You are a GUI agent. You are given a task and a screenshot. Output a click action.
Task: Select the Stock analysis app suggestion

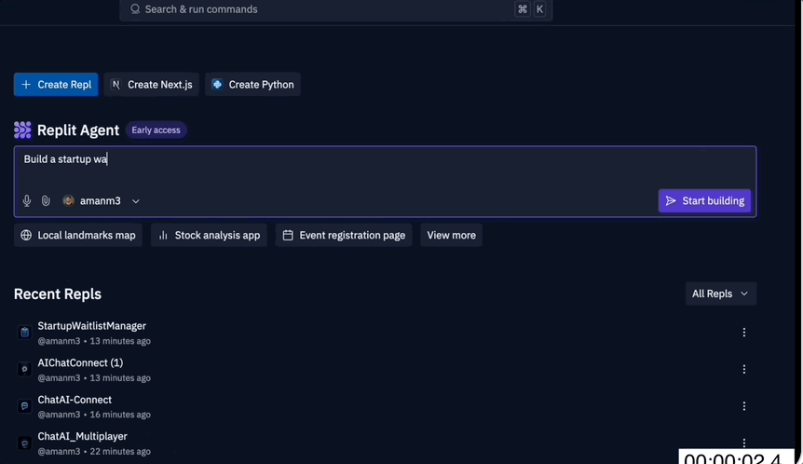[209, 235]
